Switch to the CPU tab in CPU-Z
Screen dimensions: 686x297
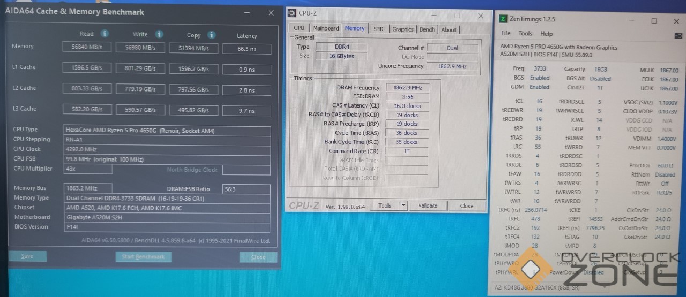299,28
